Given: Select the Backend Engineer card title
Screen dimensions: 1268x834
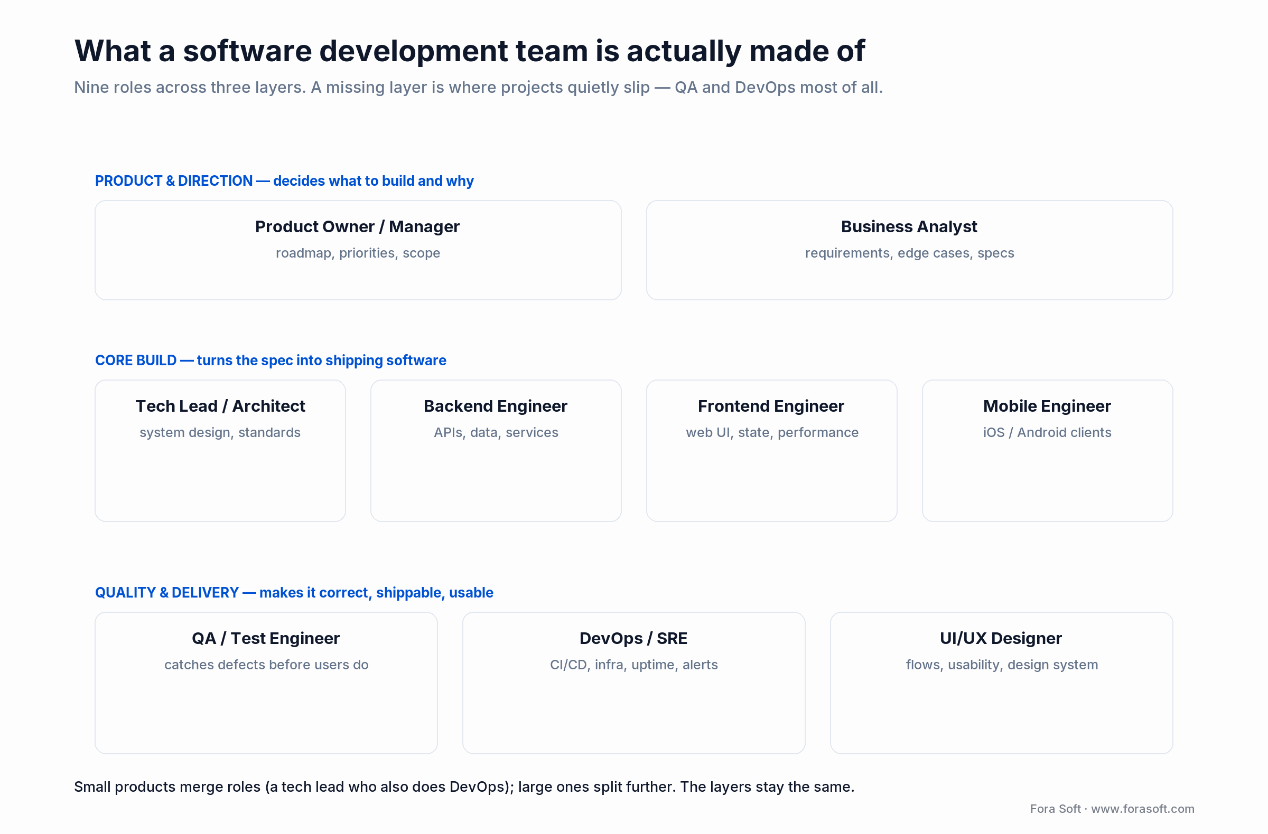Looking at the screenshot, I should [496, 406].
